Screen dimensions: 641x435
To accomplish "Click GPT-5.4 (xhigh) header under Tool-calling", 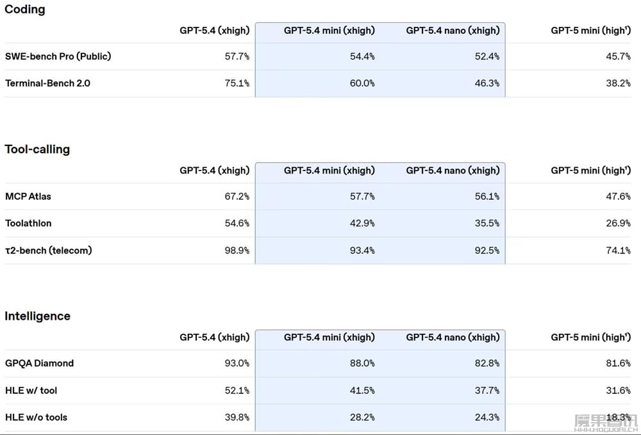I will point(214,170).
